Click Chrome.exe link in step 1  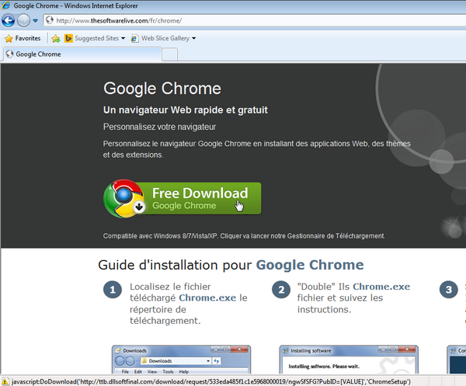pos(207,297)
